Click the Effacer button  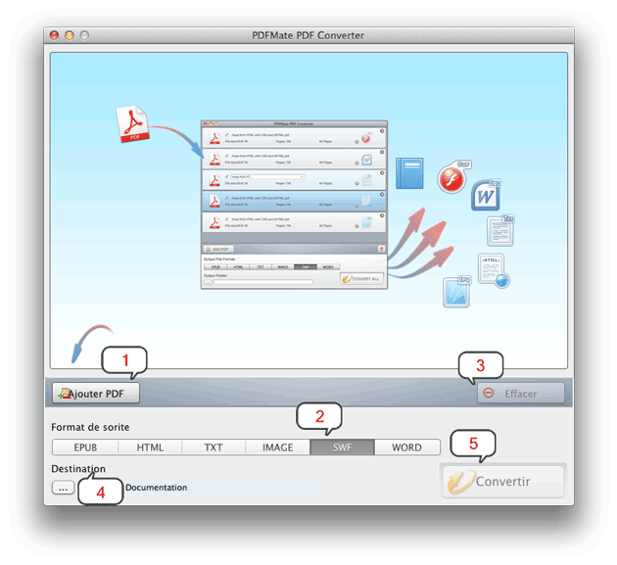pyautogui.click(x=514, y=394)
